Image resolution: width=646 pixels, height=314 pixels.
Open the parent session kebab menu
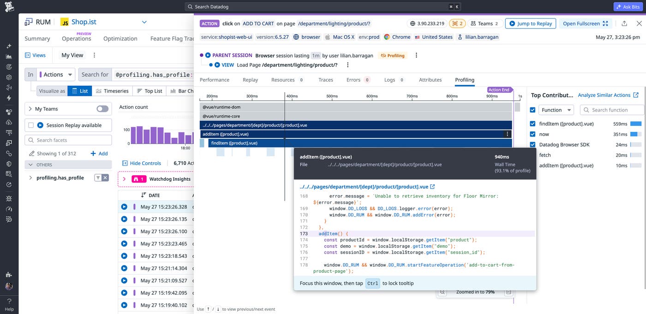[416, 55]
